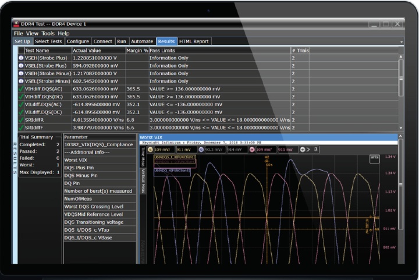This screenshot has width=419, height=280.
Task: Sort by Actual Value column header
Action: [x=99, y=50]
